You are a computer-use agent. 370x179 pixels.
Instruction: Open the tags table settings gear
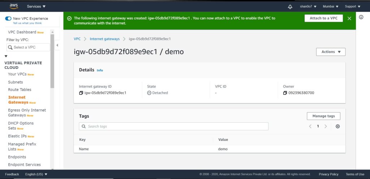tap(338, 126)
